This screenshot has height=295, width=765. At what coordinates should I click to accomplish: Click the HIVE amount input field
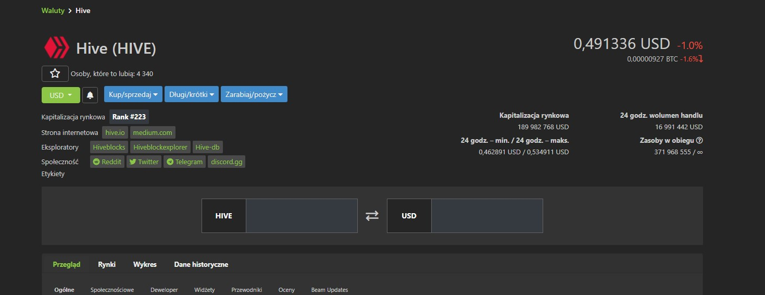pyautogui.click(x=302, y=216)
